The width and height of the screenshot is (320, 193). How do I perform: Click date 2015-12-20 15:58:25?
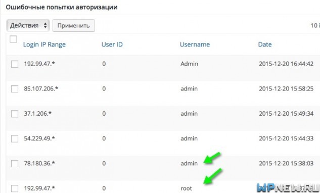[286, 89]
